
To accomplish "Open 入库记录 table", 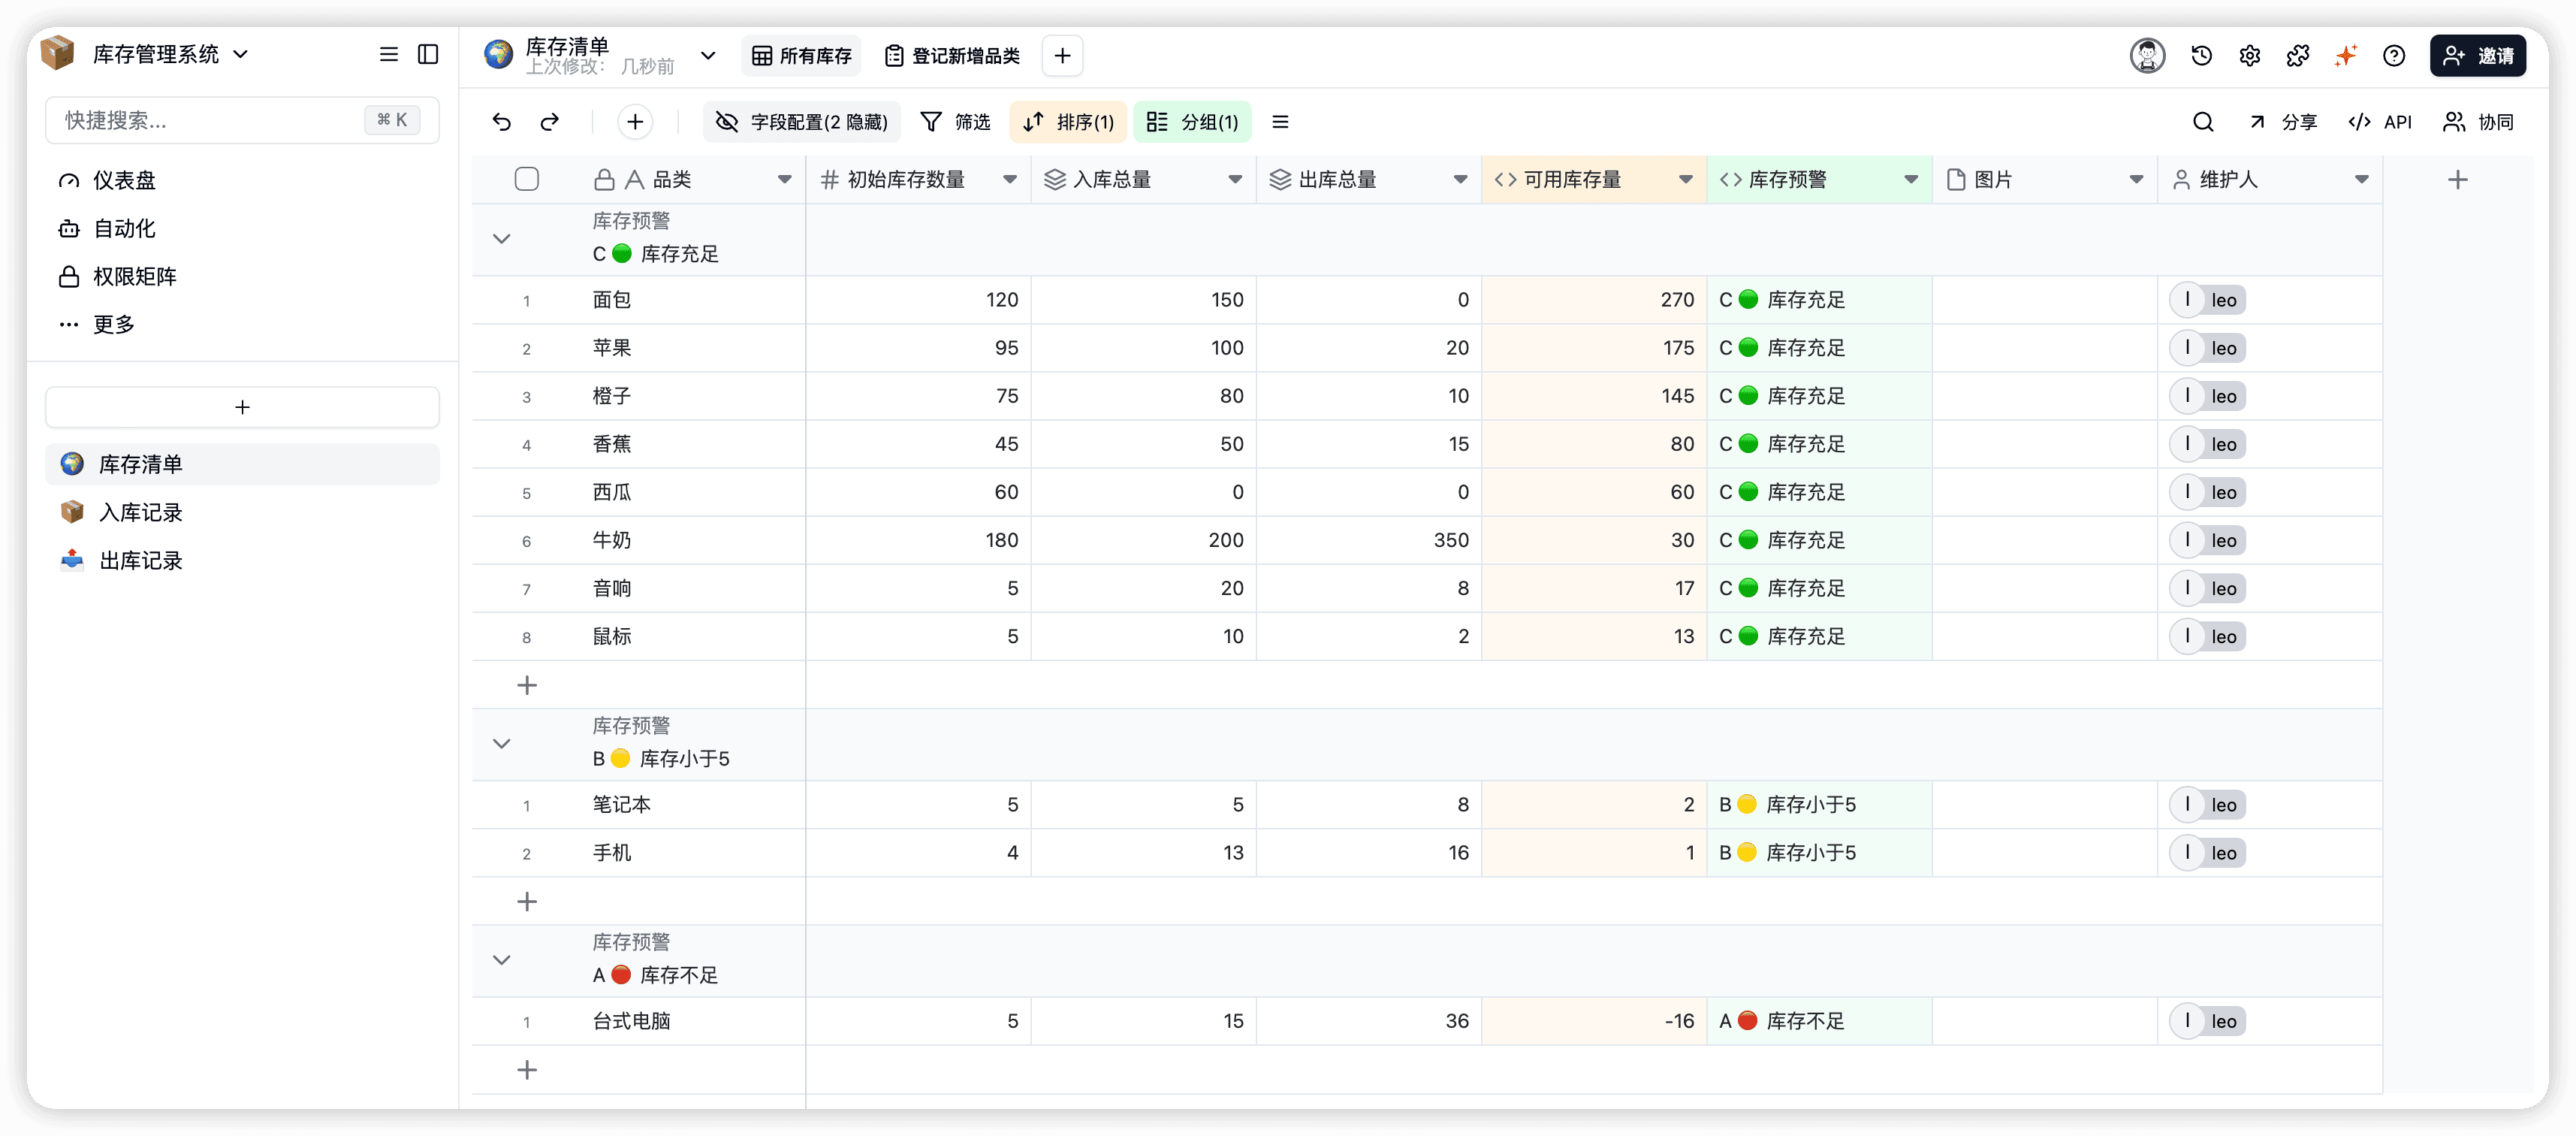I will point(242,513).
